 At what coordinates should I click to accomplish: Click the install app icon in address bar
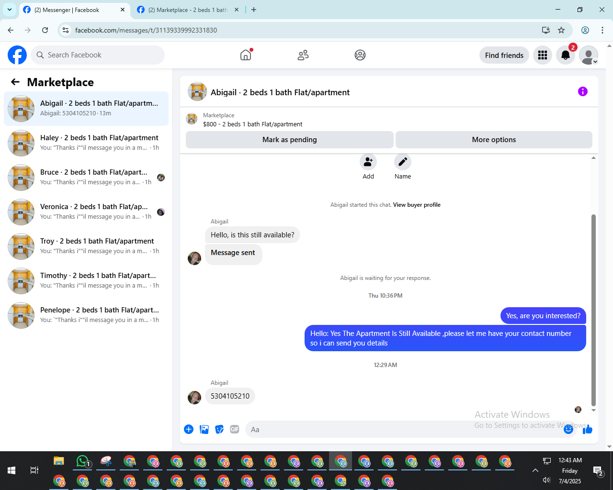(546, 30)
